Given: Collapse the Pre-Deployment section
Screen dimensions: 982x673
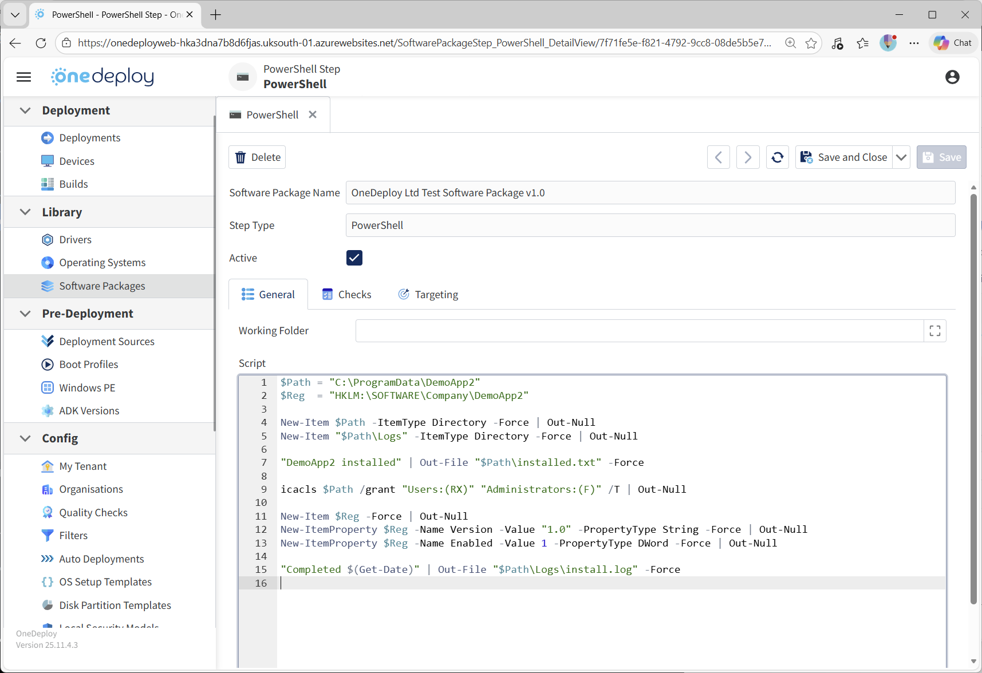Looking at the screenshot, I should [25, 314].
